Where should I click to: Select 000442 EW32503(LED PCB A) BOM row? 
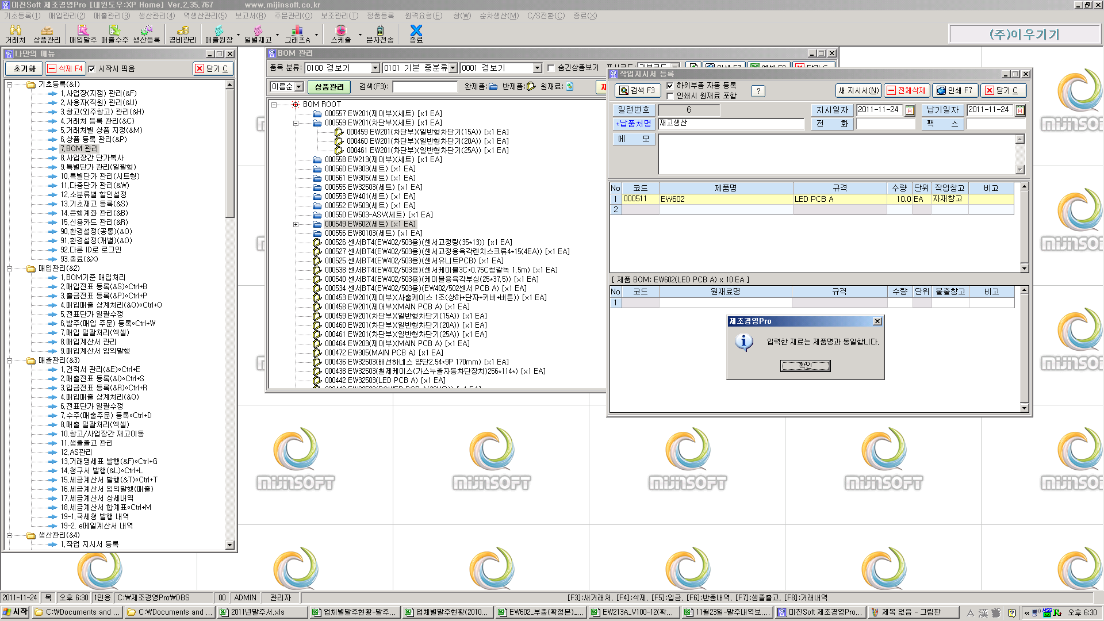pos(385,381)
